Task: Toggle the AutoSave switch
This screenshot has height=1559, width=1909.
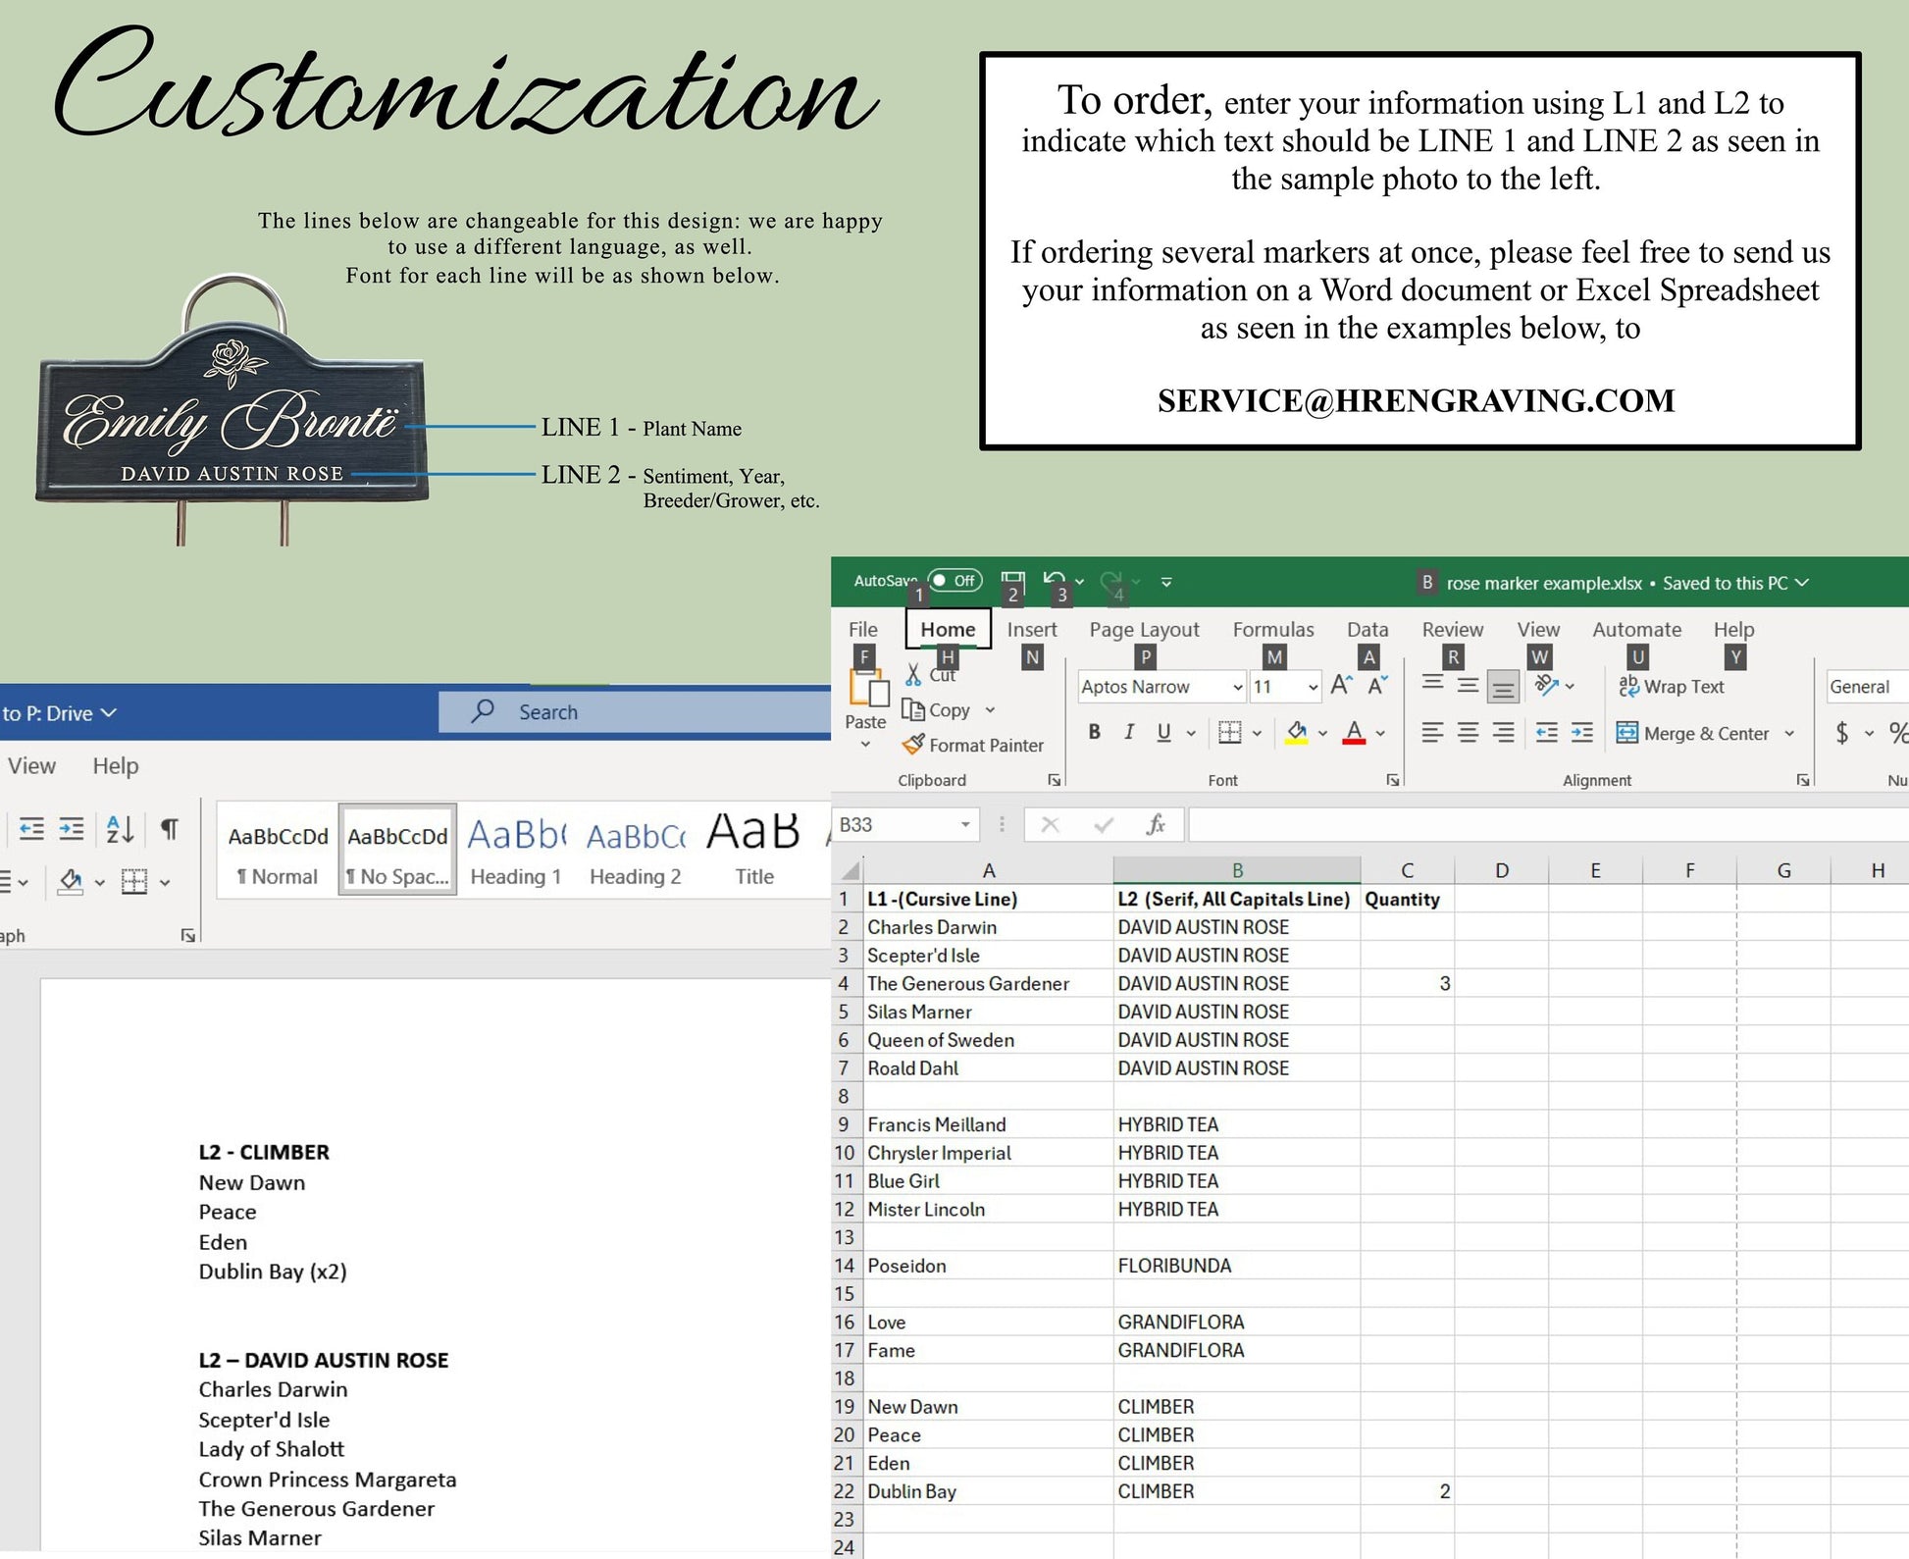Action: coord(954,580)
